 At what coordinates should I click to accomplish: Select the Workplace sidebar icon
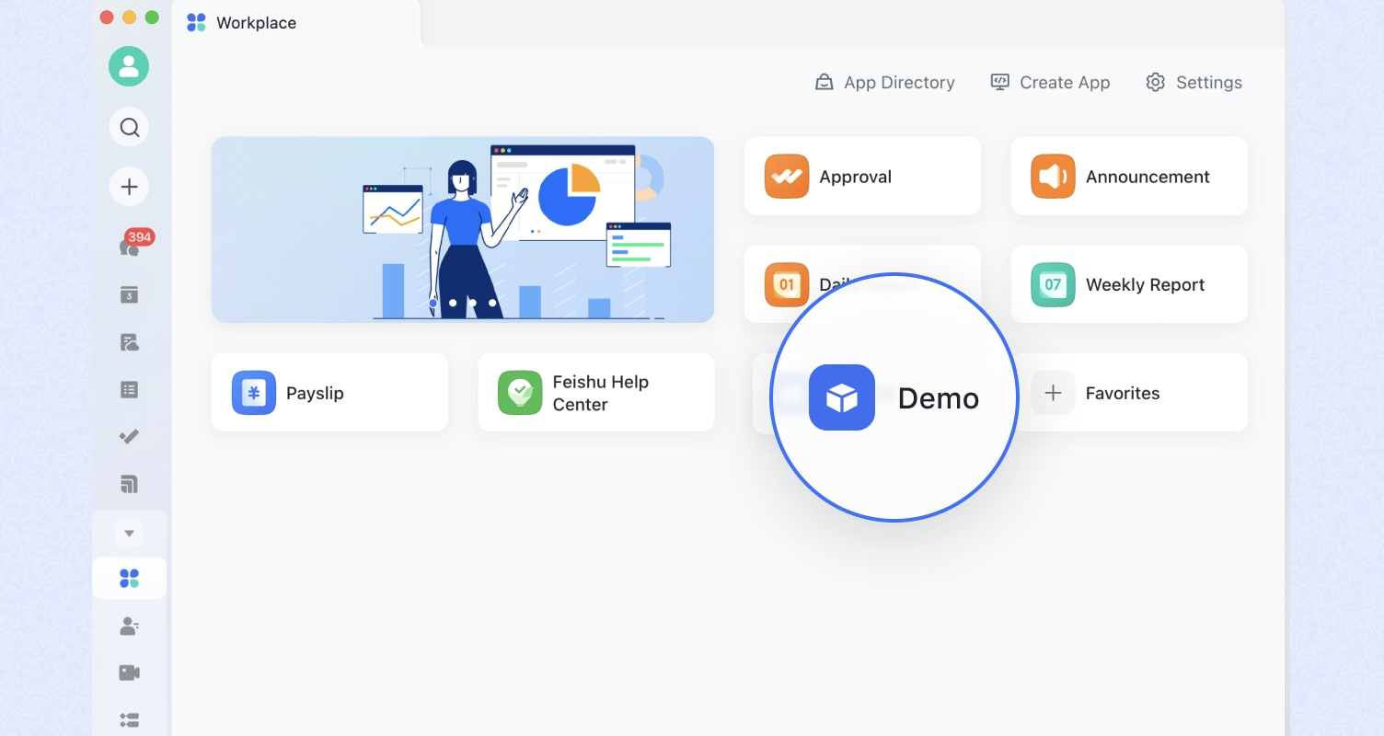pyautogui.click(x=129, y=579)
